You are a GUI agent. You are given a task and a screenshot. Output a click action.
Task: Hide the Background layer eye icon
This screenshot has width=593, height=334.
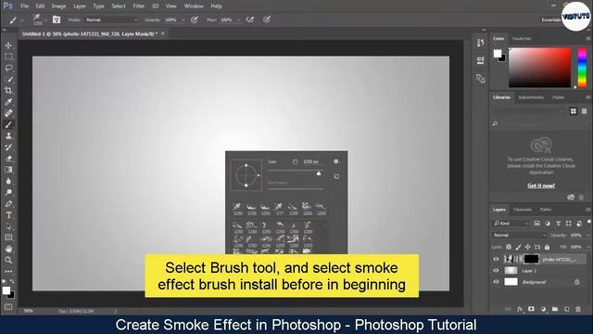(497, 282)
